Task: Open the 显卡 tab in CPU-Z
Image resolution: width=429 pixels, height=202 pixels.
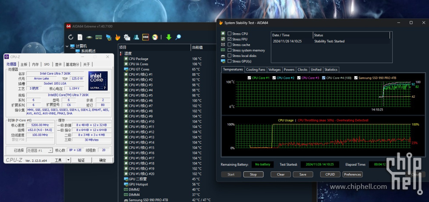Action: (x=58, y=64)
